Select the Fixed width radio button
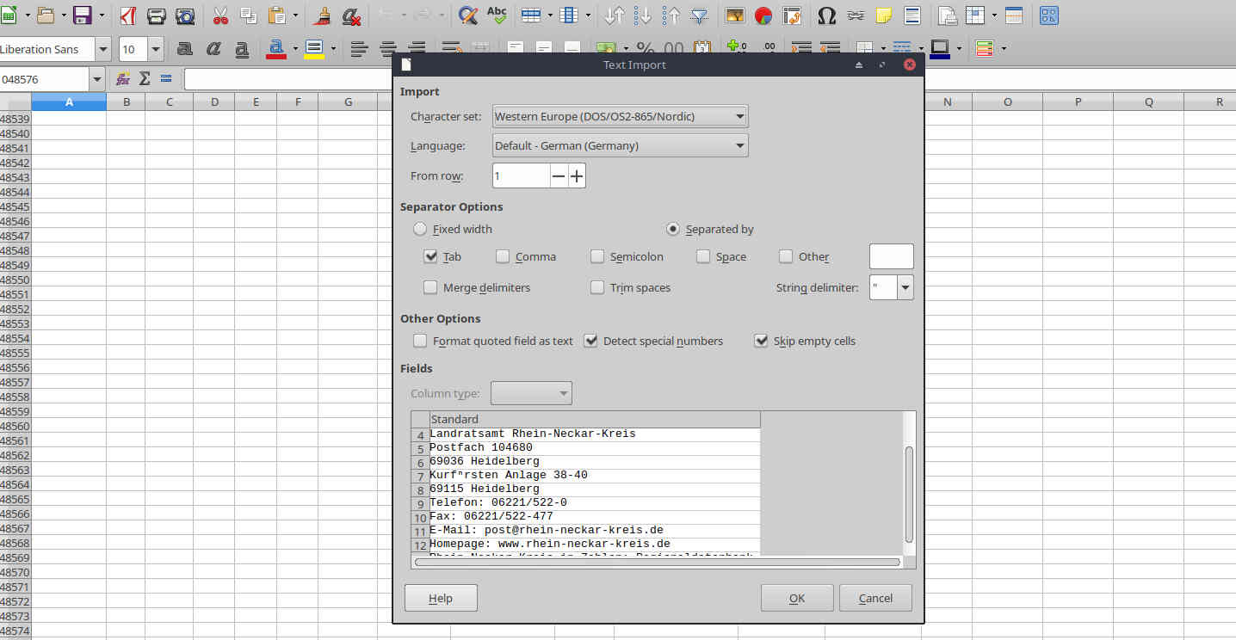The height and width of the screenshot is (640, 1236). pyautogui.click(x=420, y=229)
